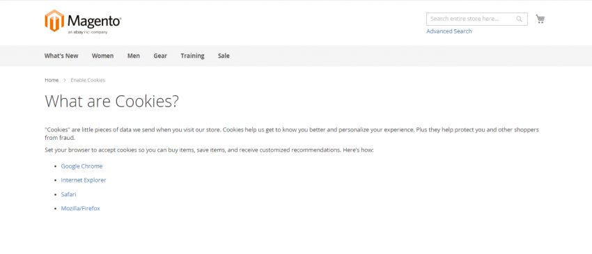592x254 pixels.
Task: Click the Enable Cookies breadcrumb text
Action: click(x=88, y=80)
